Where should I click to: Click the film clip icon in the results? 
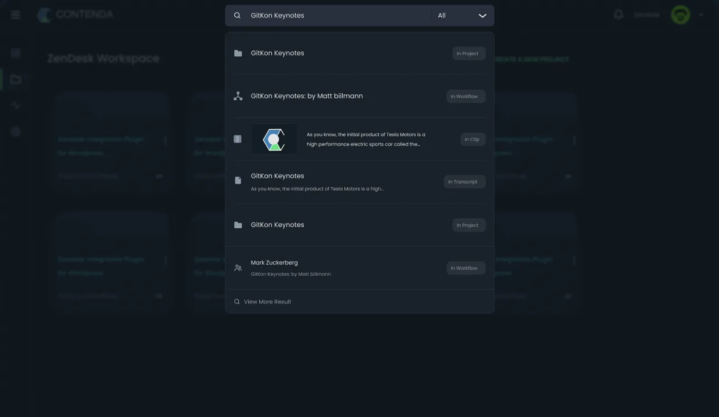[238, 139]
